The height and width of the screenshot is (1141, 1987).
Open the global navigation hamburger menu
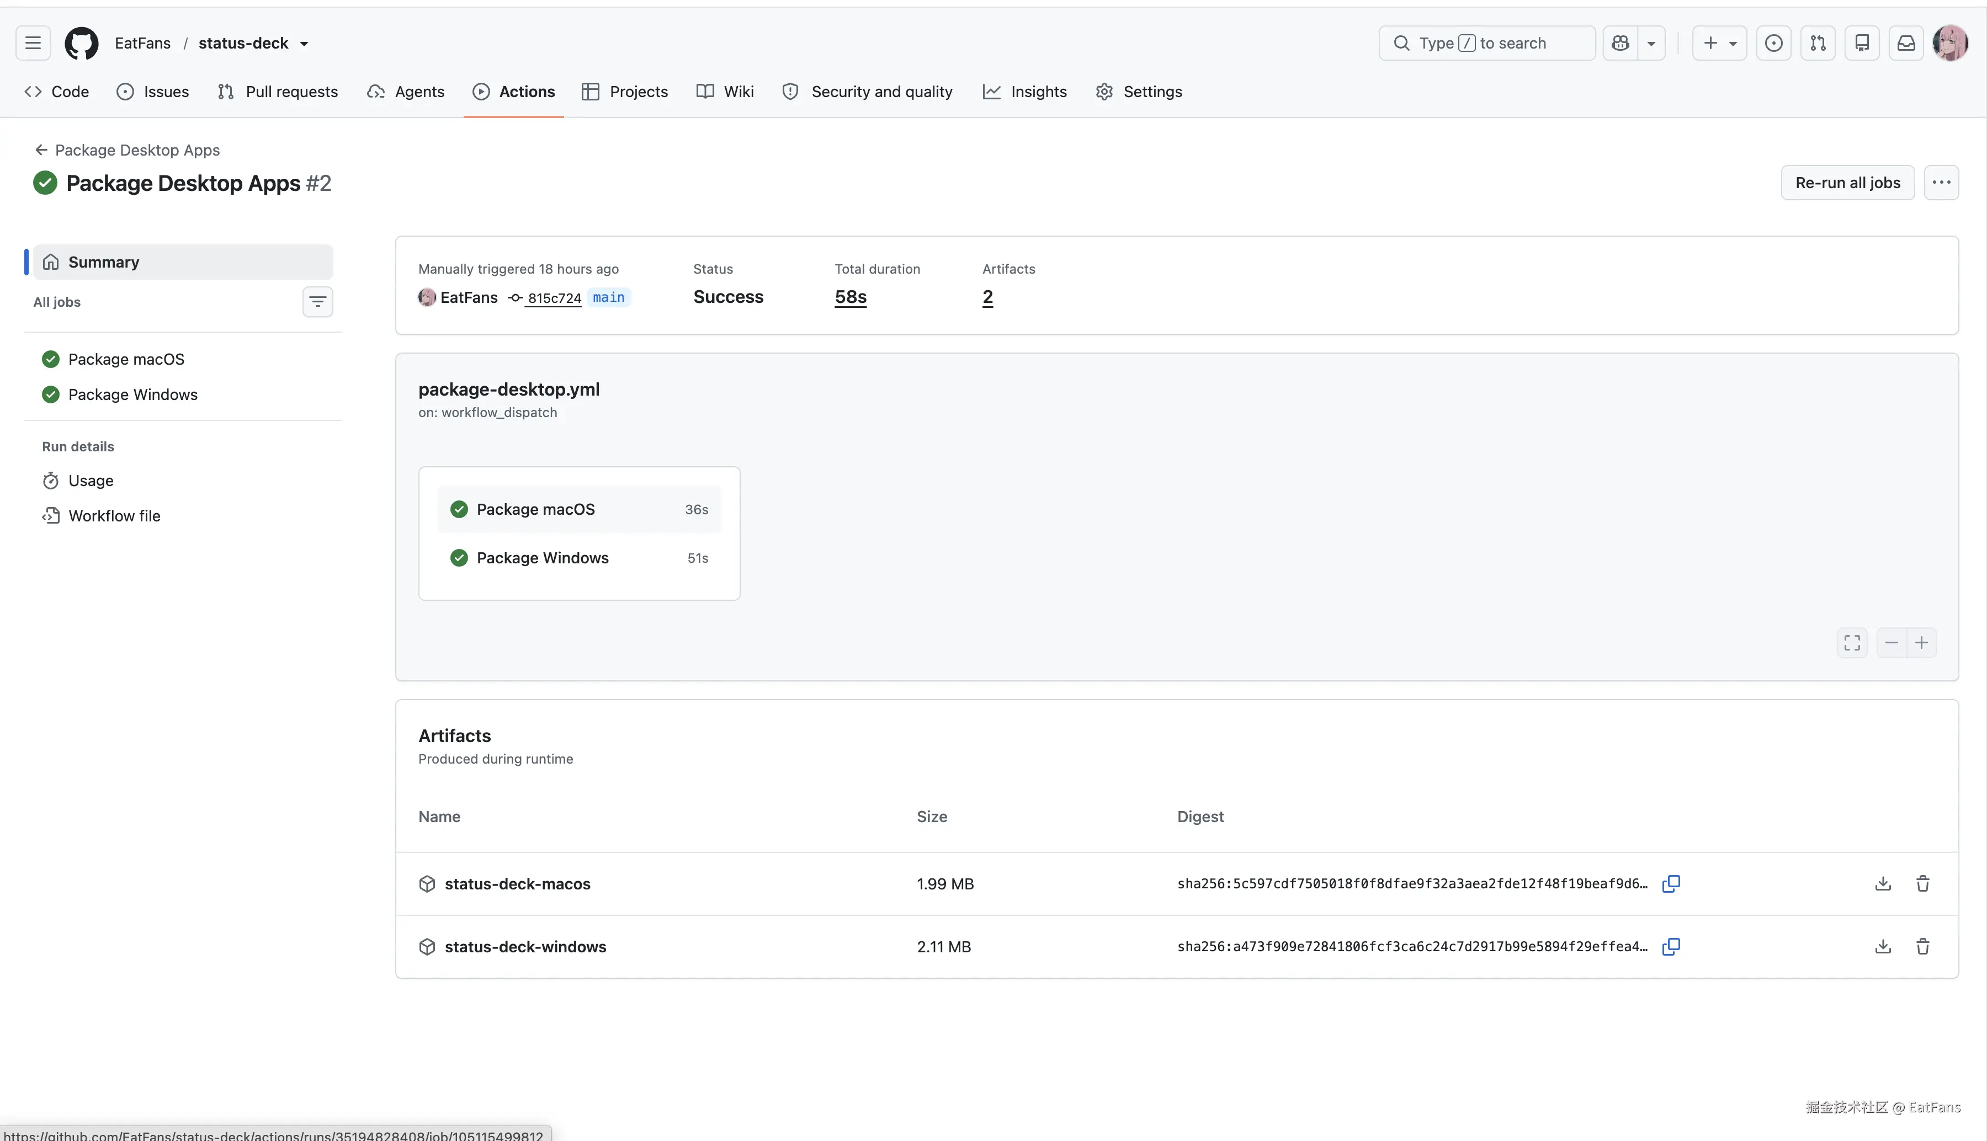33,43
